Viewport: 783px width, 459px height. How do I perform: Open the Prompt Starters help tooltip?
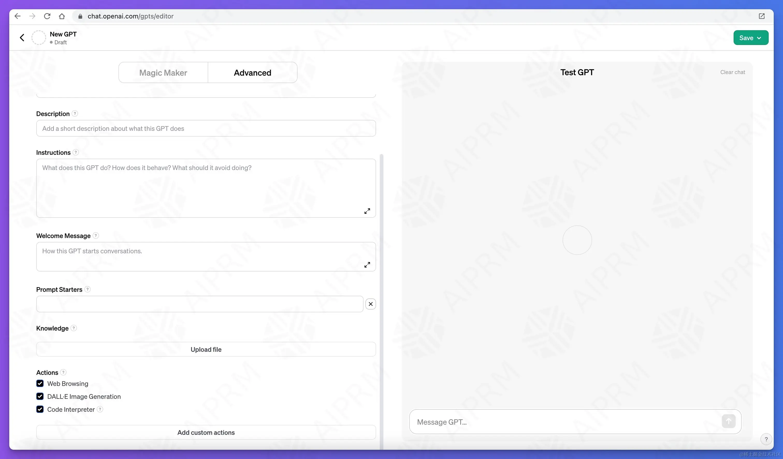pyautogui.click(x=88, y=290)
